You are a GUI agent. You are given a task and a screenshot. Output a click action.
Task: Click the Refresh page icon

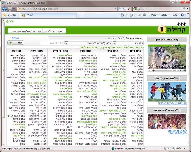pos(124,9)
